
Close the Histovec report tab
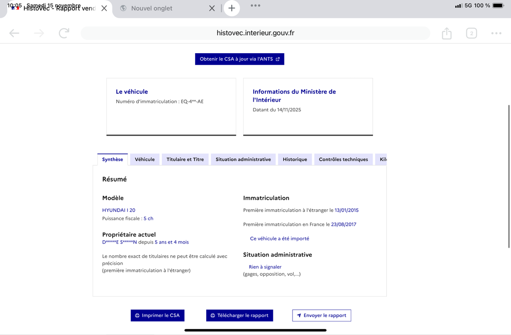[104, 8]
